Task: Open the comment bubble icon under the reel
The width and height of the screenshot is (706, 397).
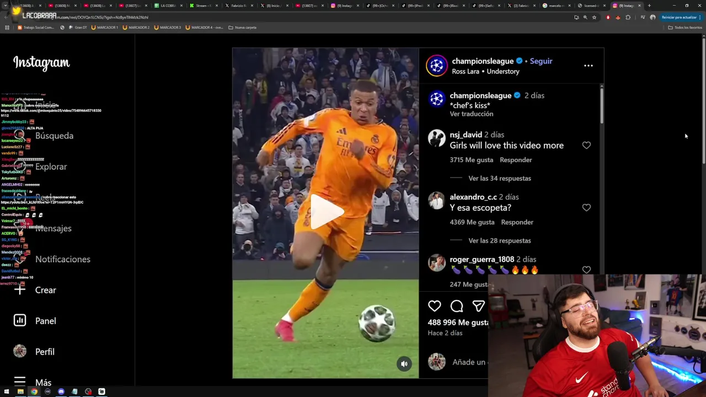Action: pos(457,306)
